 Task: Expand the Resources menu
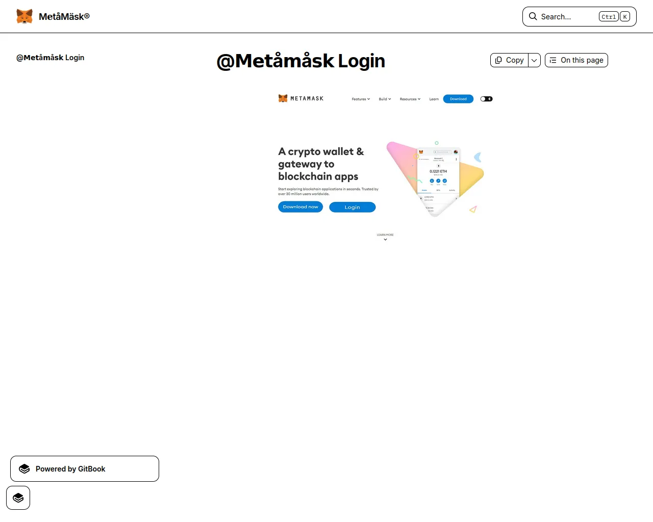coord(410,99)
